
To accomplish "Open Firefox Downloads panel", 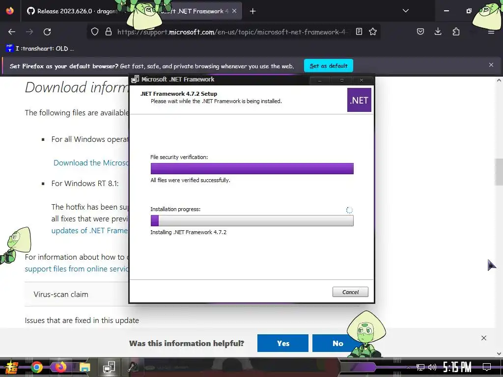I will click(x=438, y=32).
